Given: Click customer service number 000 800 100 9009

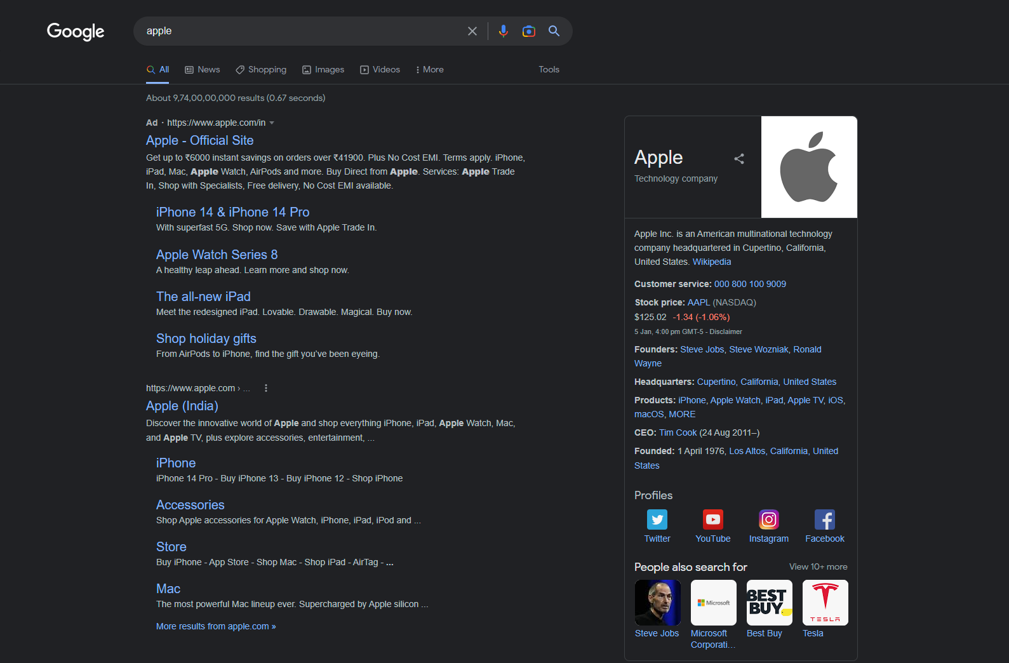Looking at the screenshot, I should pos(750,284).
